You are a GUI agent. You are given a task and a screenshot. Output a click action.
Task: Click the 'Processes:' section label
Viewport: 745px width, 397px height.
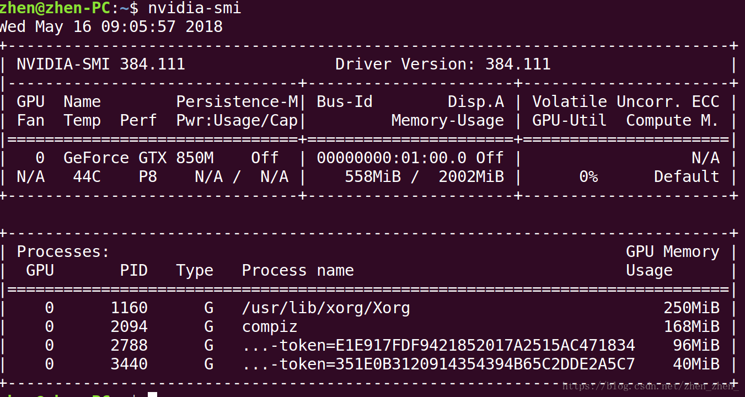[x=63, y=251]
